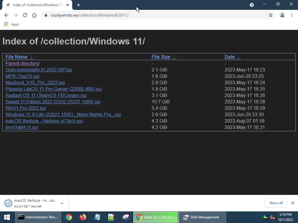Click the forward navigation arrow
The height and width of the screenshot is (223, 298).
point(16,15)
